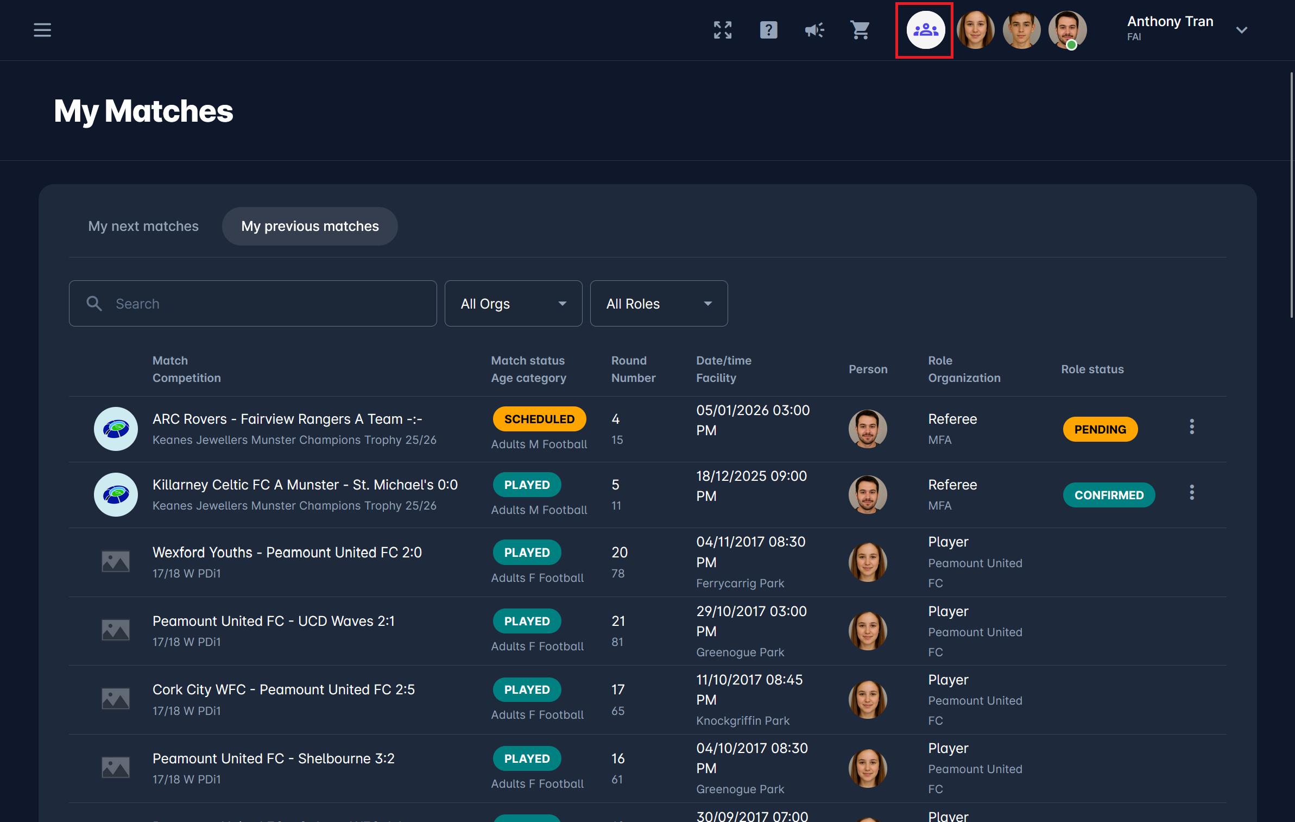Viewport: 1295px width, 822px height.
Task: Expand Anthony Tran user menu chevron
Action: pos(1242,30)
